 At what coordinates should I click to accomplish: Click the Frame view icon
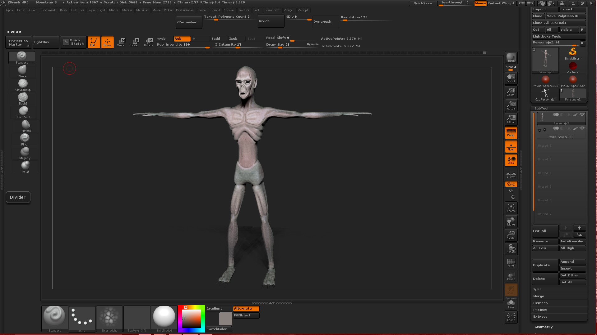[511, 208]
